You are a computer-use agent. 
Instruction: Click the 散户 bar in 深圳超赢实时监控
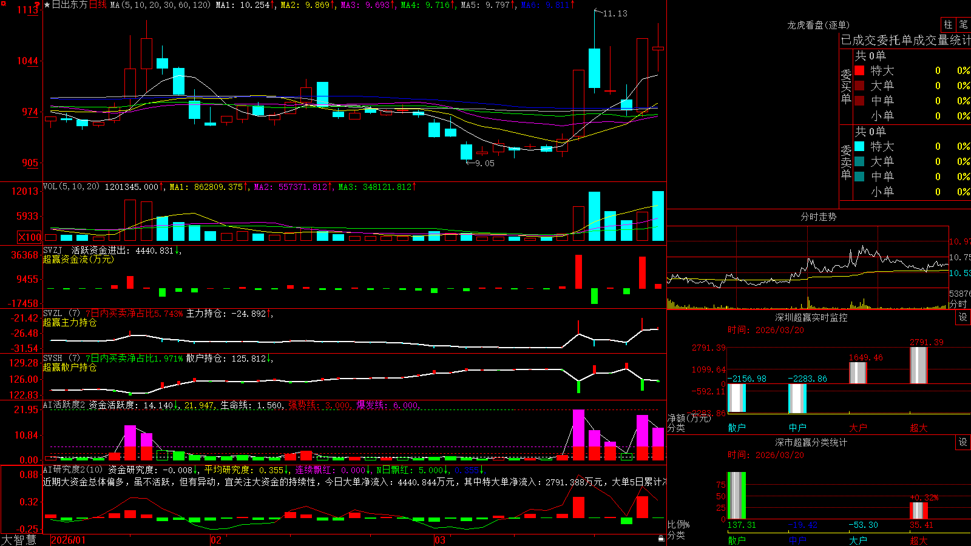(x=737, y=398)
